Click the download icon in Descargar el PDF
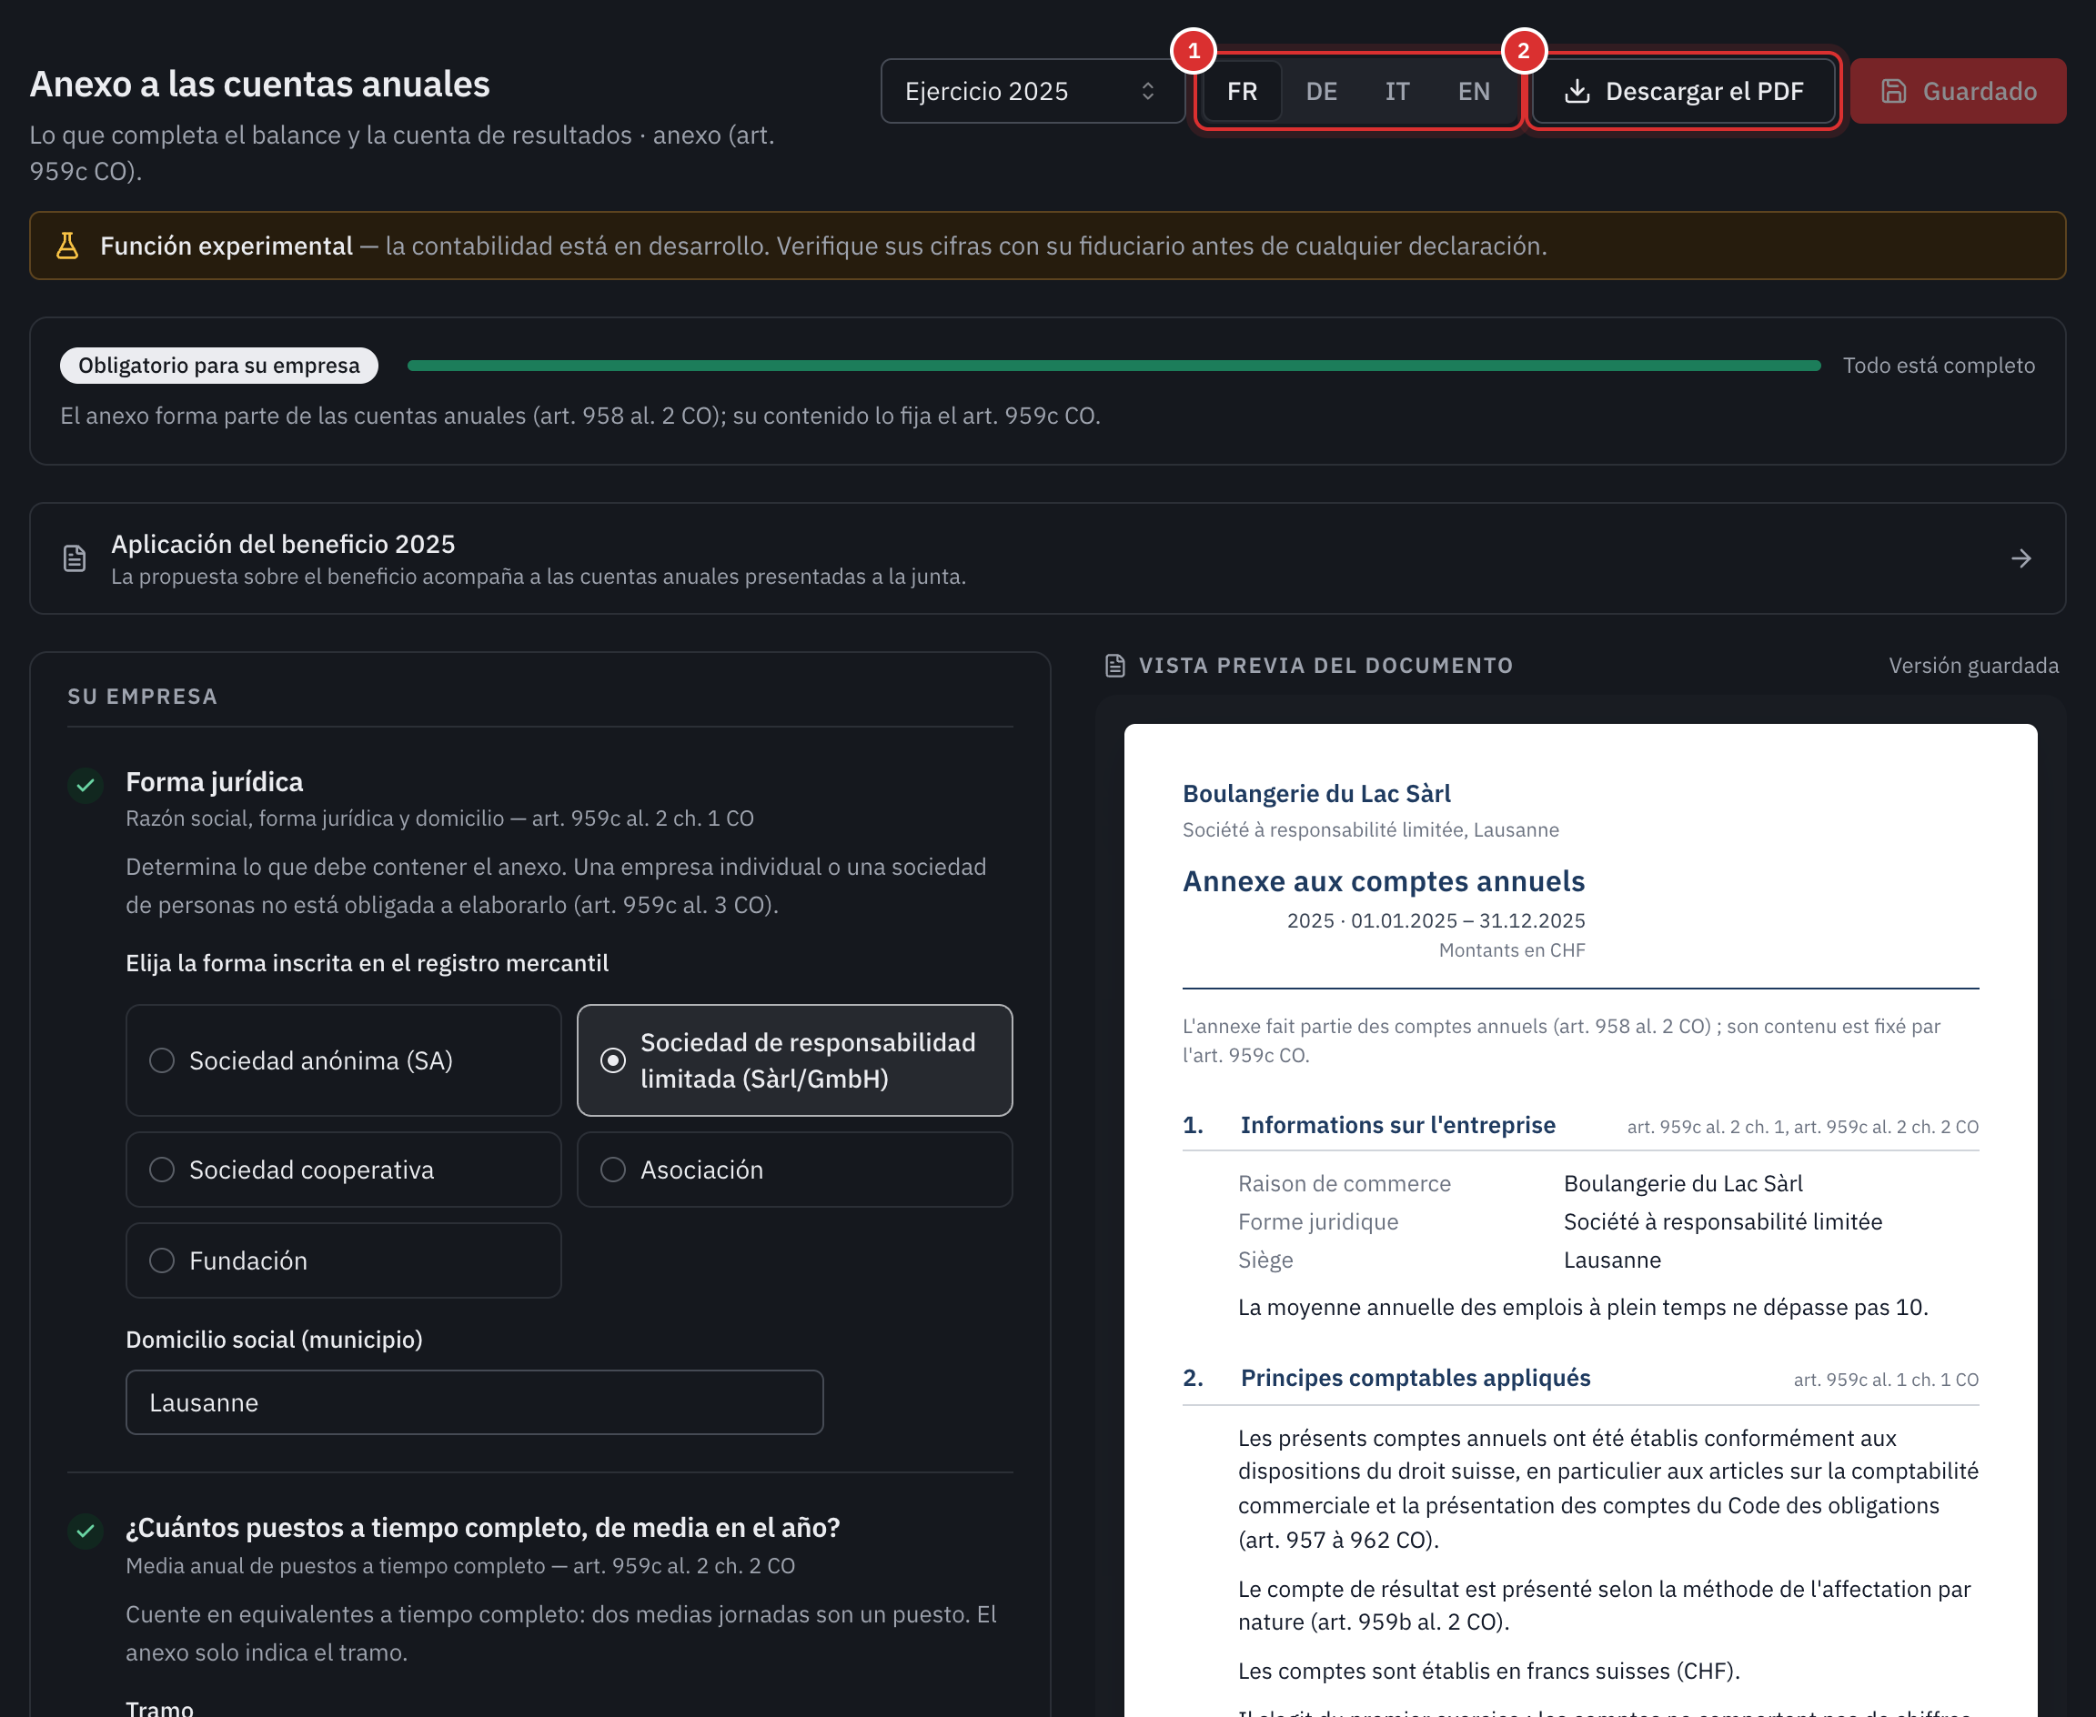The image size is (2096, 1717). pos(1577,91)
